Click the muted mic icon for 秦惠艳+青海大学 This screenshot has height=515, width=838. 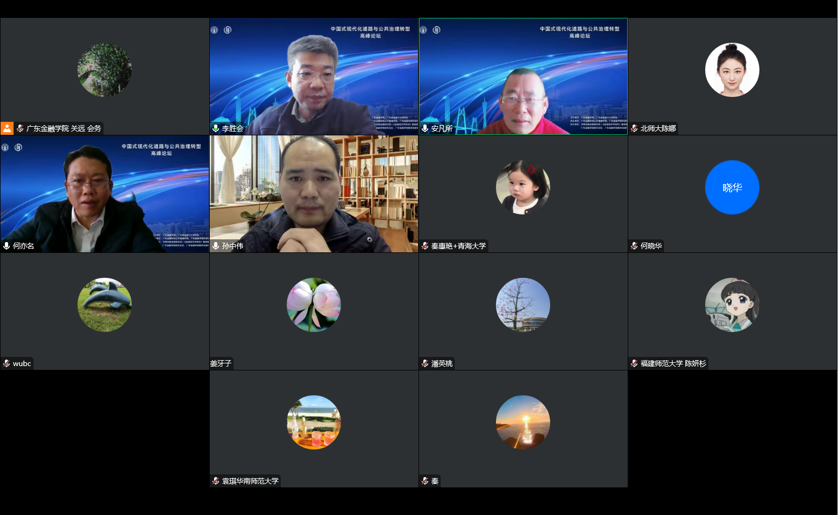425,246
